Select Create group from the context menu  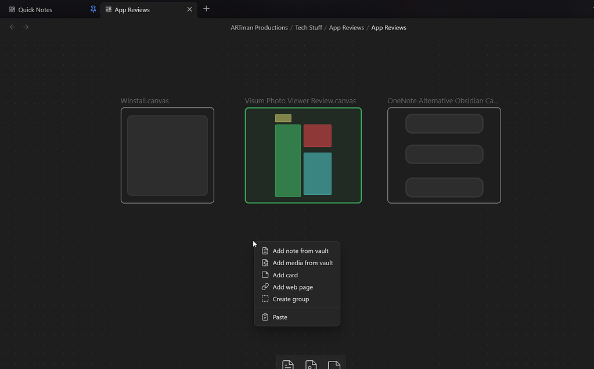tap(290, 299)
